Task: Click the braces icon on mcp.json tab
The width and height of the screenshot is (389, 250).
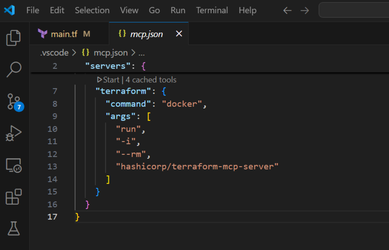Action: [122, 33]
